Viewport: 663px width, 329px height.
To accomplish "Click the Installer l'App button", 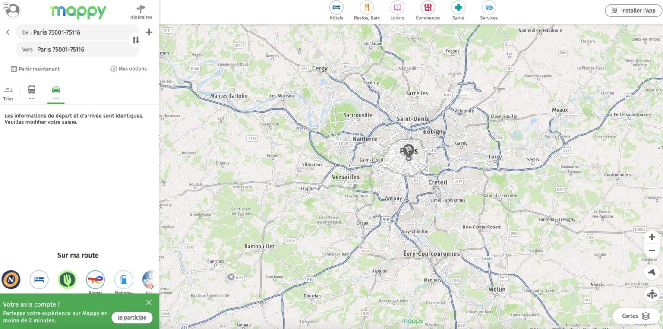I will click(633, 10).
